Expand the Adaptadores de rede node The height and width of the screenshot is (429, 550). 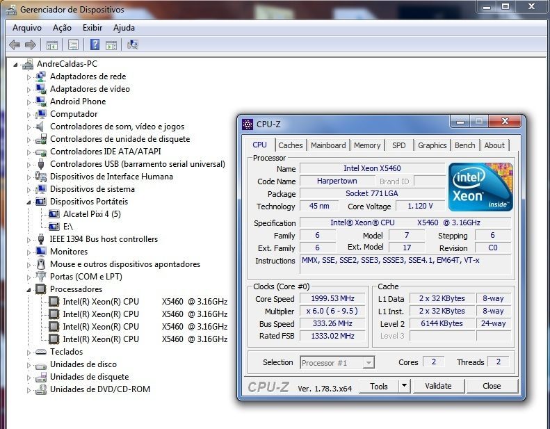point(29,76)
